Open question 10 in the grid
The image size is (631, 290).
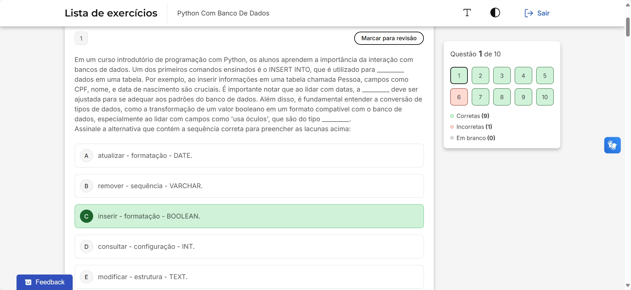coord(545,97)
